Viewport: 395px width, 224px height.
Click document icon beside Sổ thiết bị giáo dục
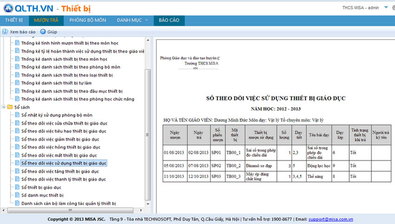(x=17, y=187)
